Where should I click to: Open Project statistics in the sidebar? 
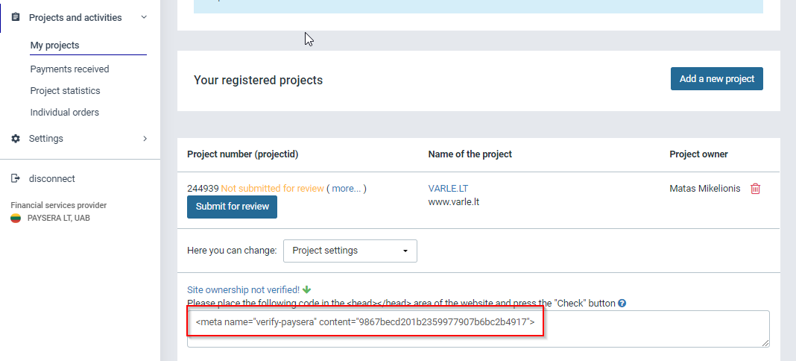(65, 91)
